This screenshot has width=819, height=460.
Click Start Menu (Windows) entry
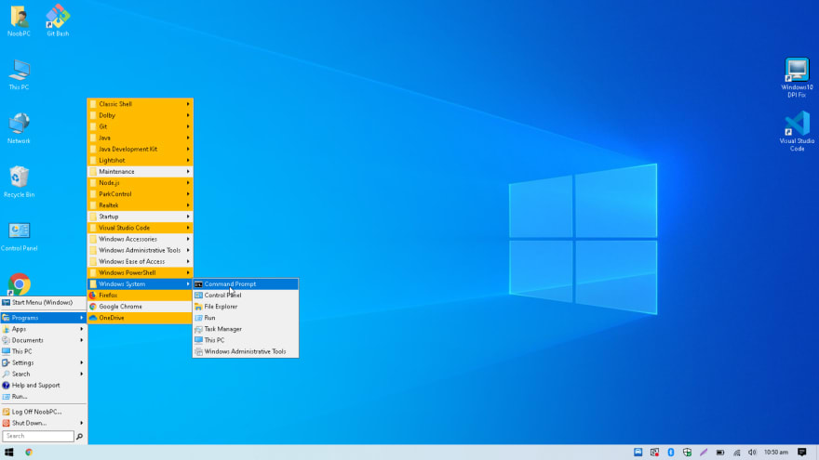44,303
